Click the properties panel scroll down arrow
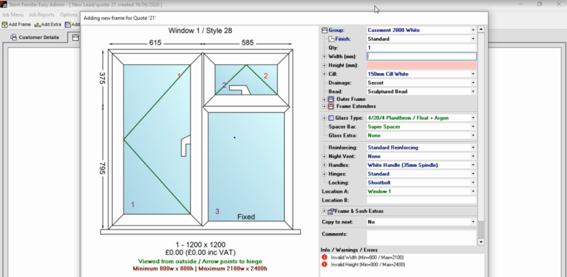 point(481,242)
